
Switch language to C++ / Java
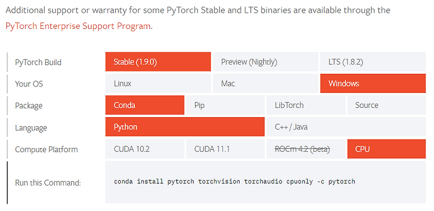[x=346, y=127]
